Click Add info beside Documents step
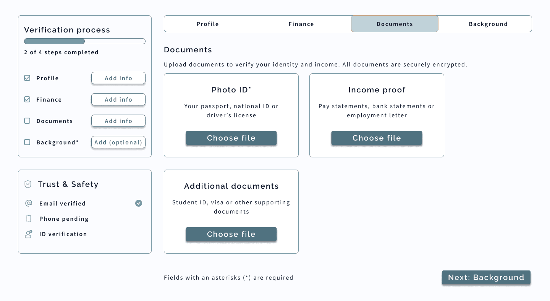Viewport: 550px width, 301px height. point(118,121)
